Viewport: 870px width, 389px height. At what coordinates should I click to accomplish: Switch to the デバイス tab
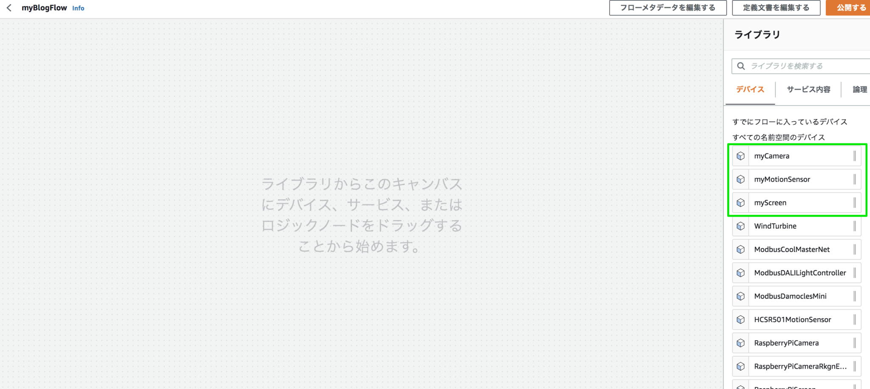750,90
